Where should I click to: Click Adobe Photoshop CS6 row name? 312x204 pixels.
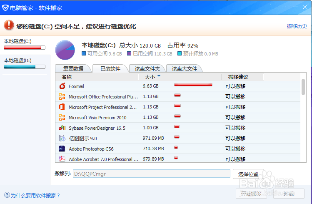(91, 149)
